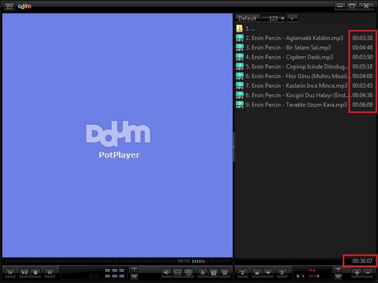Click the timer clock icon in display
Screen dimensions: 378x283
pos(91,276)
